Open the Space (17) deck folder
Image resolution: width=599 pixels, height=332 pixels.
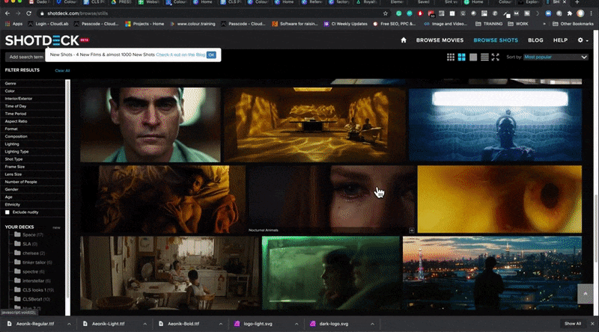tap(28, 235)
